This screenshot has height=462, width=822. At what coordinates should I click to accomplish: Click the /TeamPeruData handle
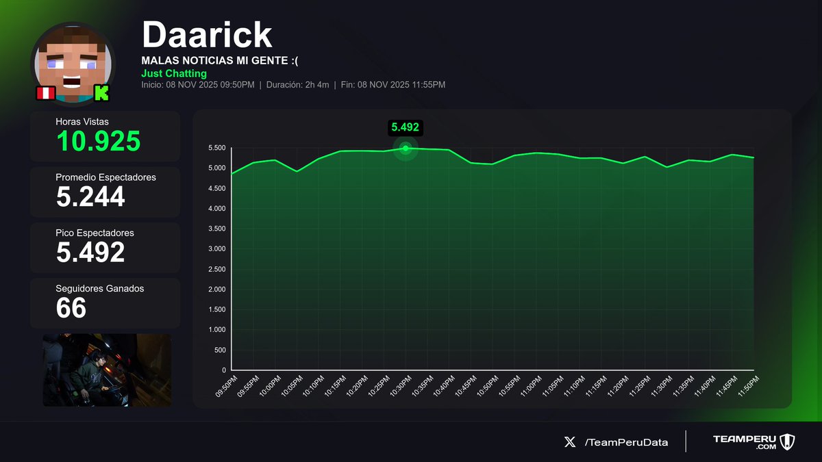point(627,442)
